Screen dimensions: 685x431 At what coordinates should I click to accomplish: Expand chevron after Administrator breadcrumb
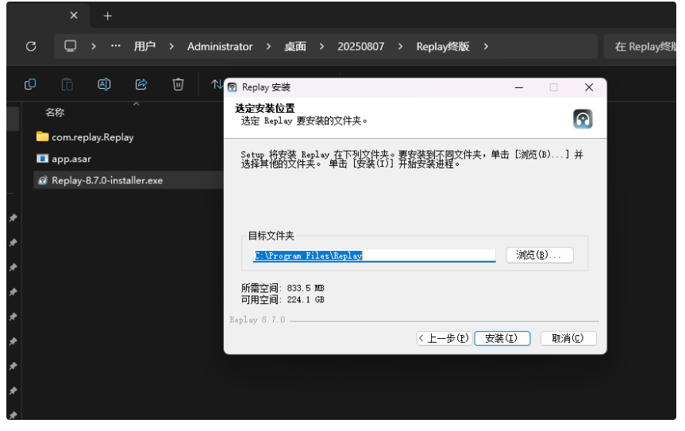(x=268, y=46)
